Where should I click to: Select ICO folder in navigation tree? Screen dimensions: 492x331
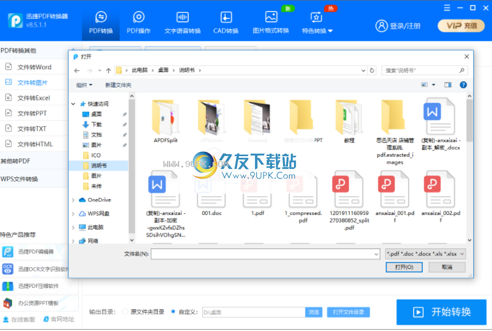pyautogui.click(x=96, y=155)
